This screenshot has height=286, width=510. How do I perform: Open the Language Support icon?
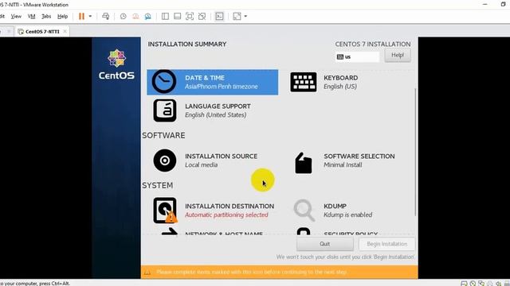(165, 110)
